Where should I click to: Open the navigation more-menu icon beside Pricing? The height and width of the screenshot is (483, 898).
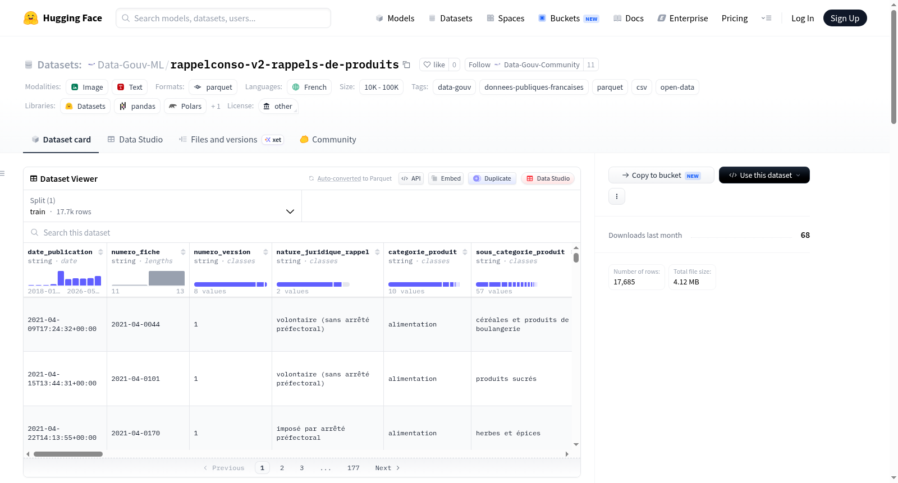click(766, 19)
